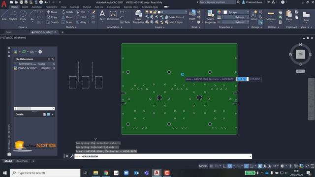315x177 pixels.
Task: Select the Text annotation tool
Action: point(102,15)
